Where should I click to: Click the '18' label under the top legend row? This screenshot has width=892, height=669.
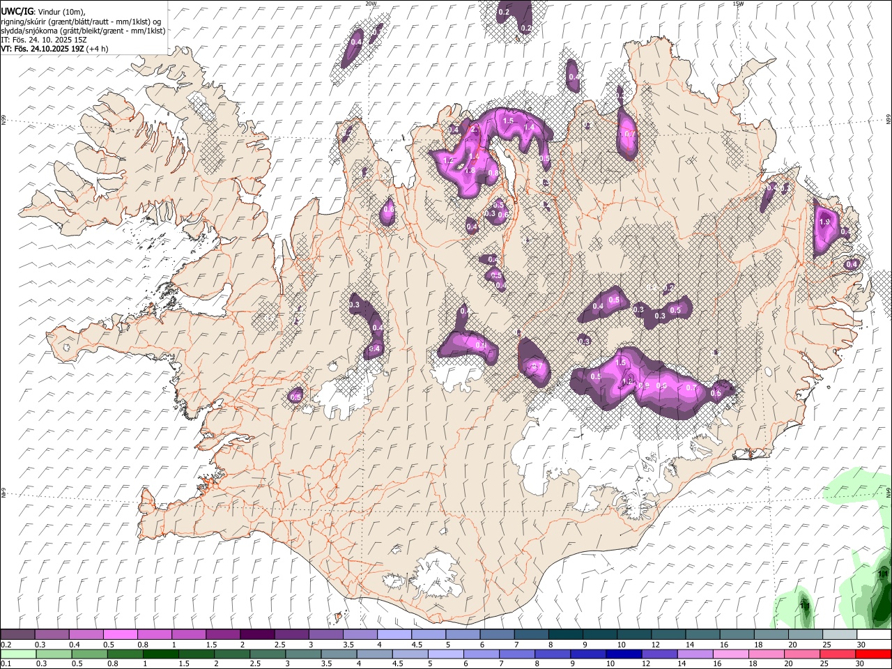(x=759, y=645)
